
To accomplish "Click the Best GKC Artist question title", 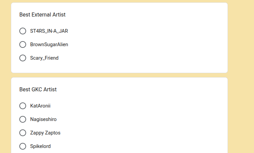I will 38,89.
